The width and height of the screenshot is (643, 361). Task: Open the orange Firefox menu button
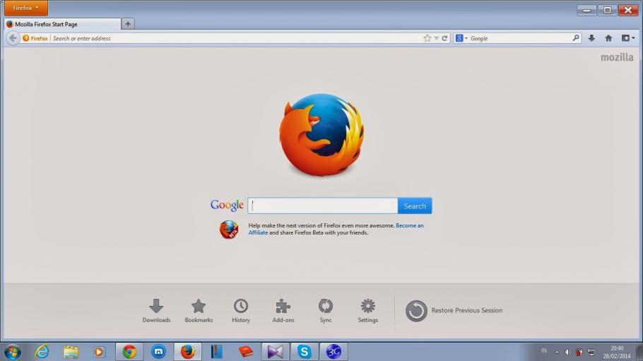pos(26,8)
